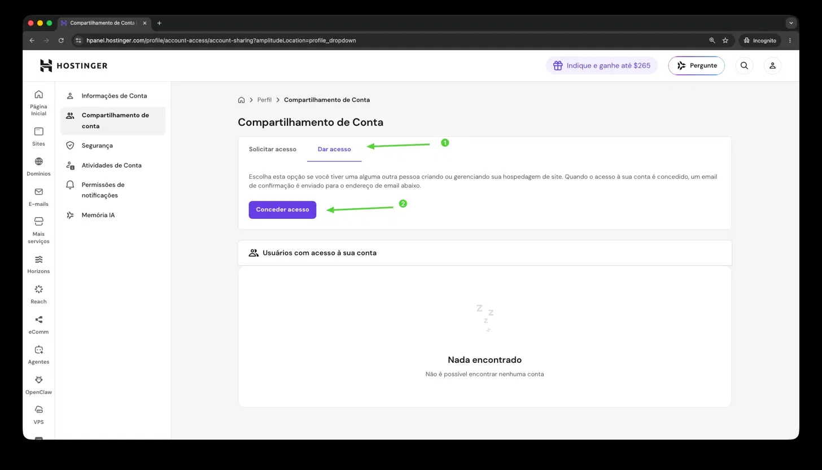
Task: Click the Perfil breadcrumb link
Action: point(264,100)
